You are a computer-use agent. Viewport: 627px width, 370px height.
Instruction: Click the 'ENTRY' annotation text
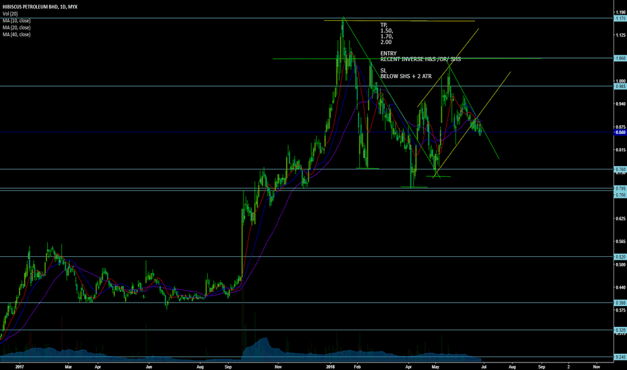388,53
